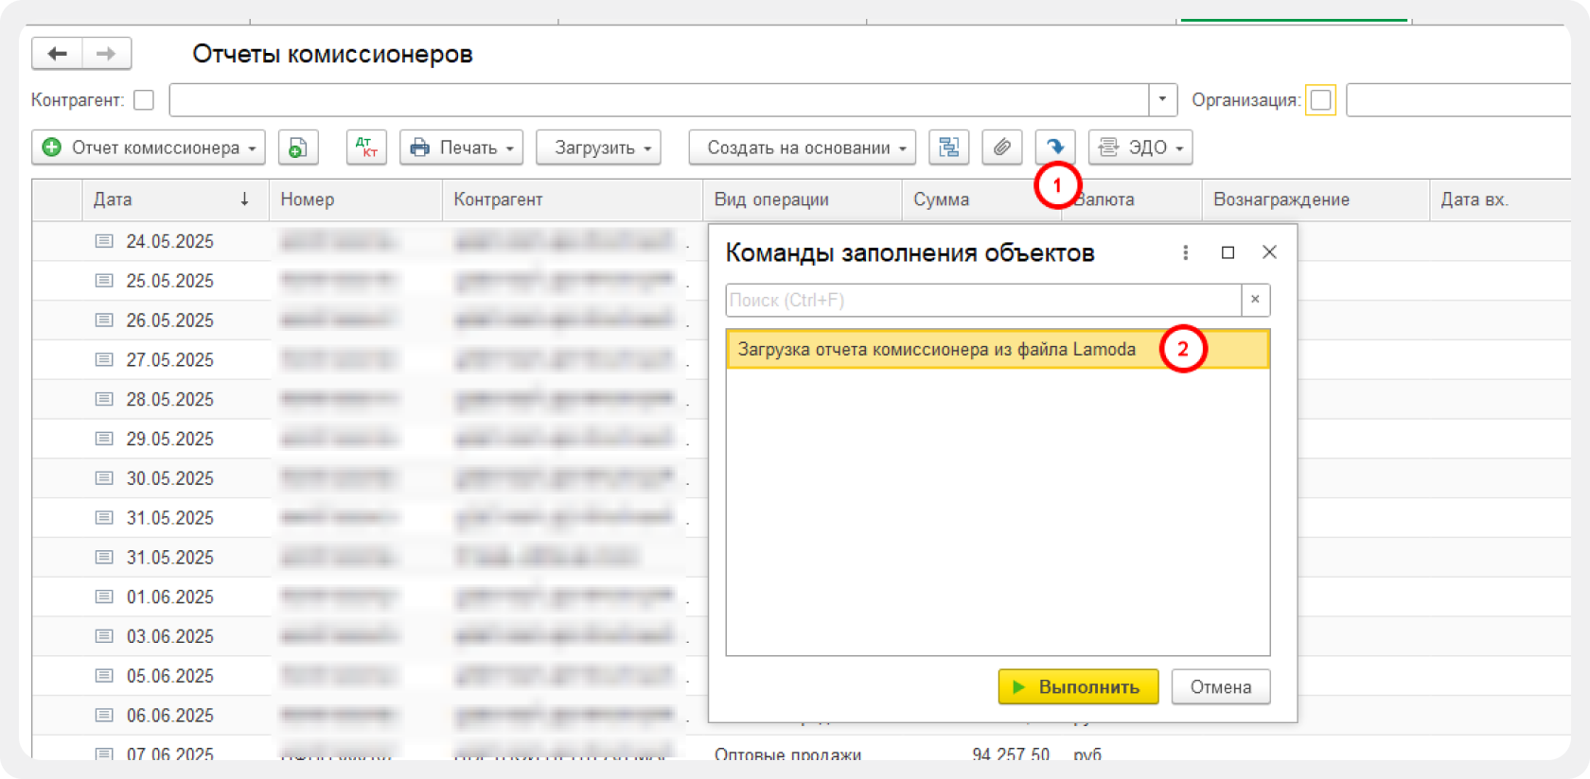Click document icon of 29.05.2025 row
The image size is (1590, 779).
click(104, 439)
